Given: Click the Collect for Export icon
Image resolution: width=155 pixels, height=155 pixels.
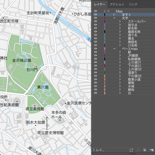Looking at the screenshot, I should click(131, 150).
